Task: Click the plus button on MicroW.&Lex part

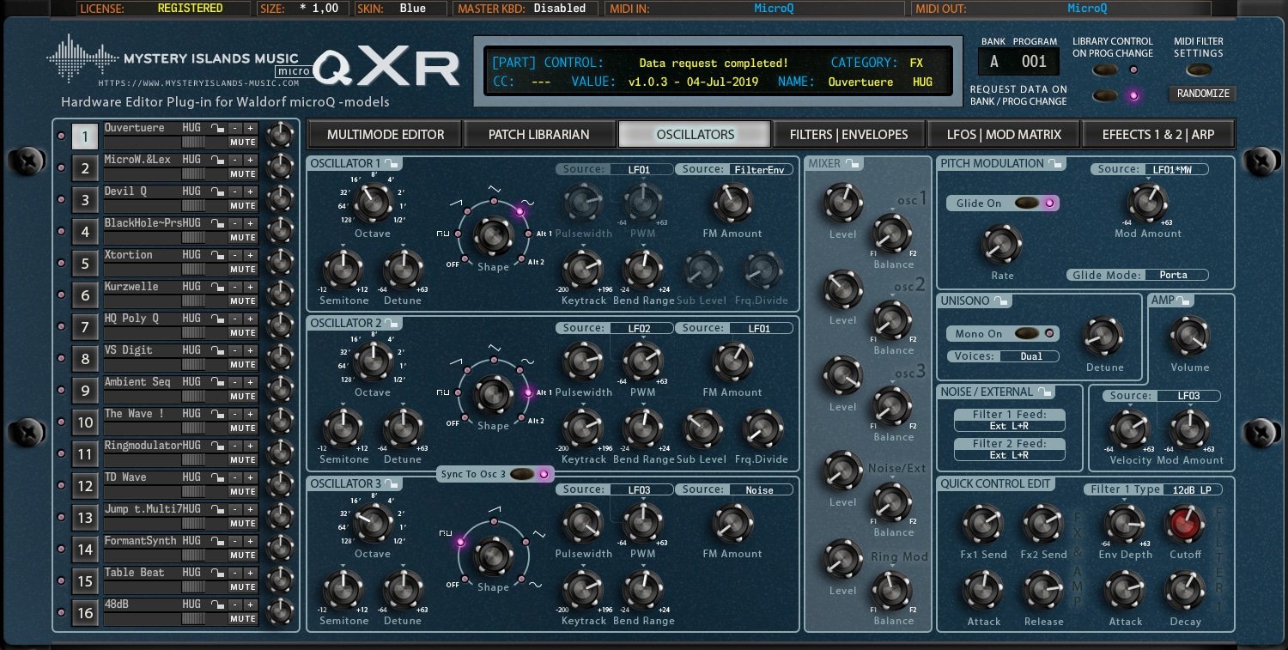Action: click(x=250, y=160)
